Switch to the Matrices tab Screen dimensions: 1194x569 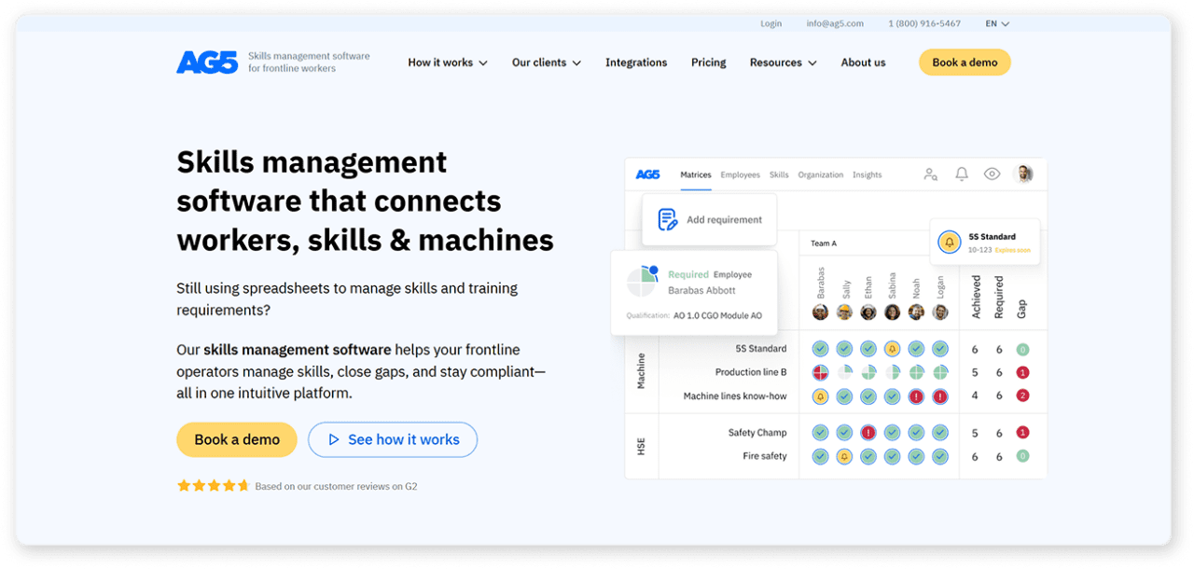[x=696, y=174]
